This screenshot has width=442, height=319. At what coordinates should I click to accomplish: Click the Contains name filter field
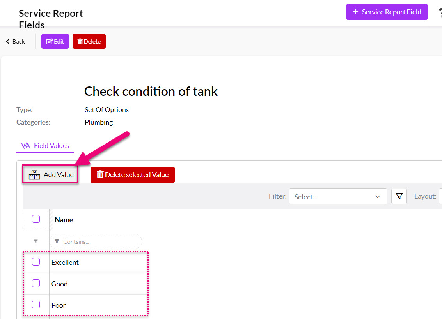click(96, 241)
